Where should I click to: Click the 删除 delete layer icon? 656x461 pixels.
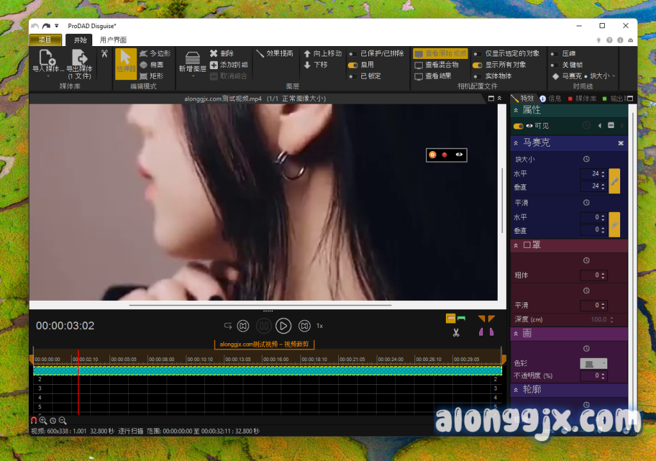tap(214, 54)
